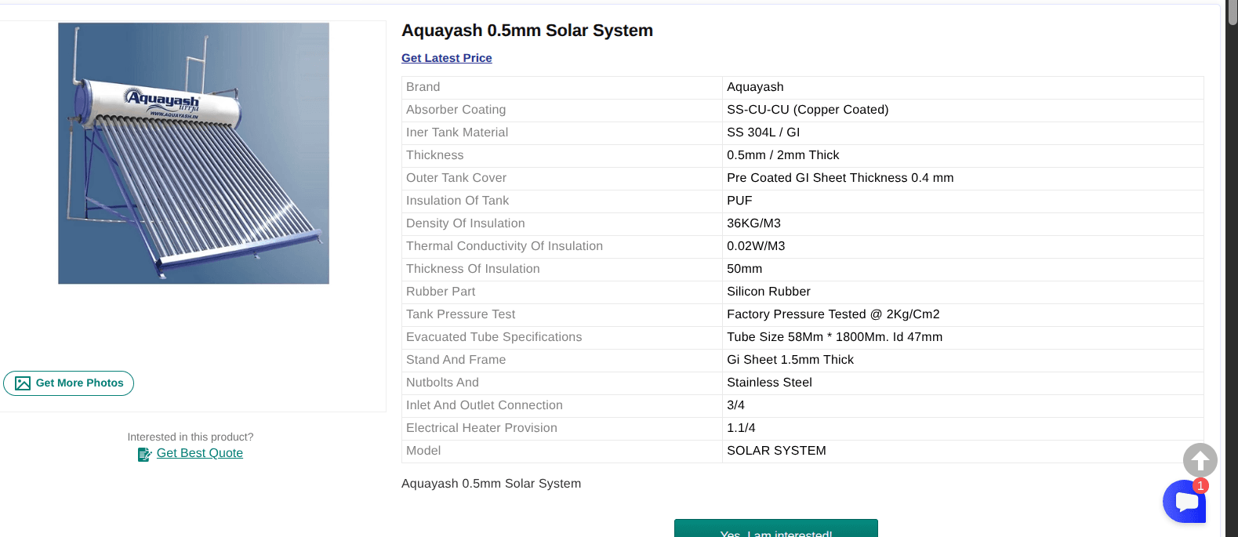The height and width of the screenshot is (537, 1238).
Task: Click Get Latest Price link
Action: coord(447,58)
